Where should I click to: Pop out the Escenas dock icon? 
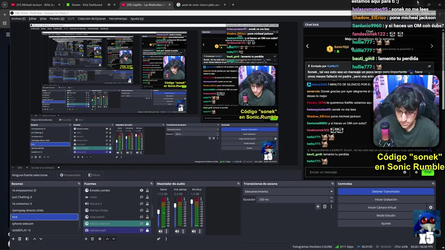click(x=79, y=184)
